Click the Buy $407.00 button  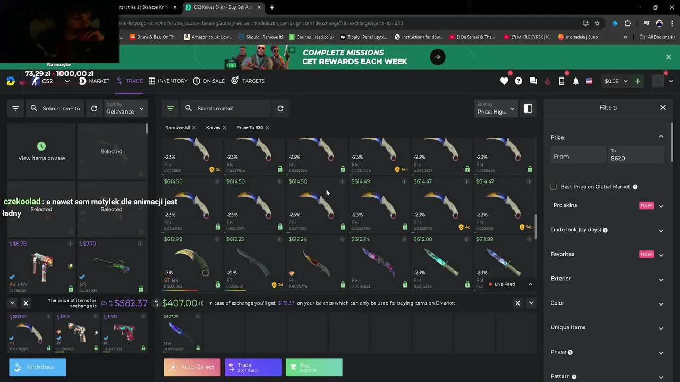(x=314, y=367)
